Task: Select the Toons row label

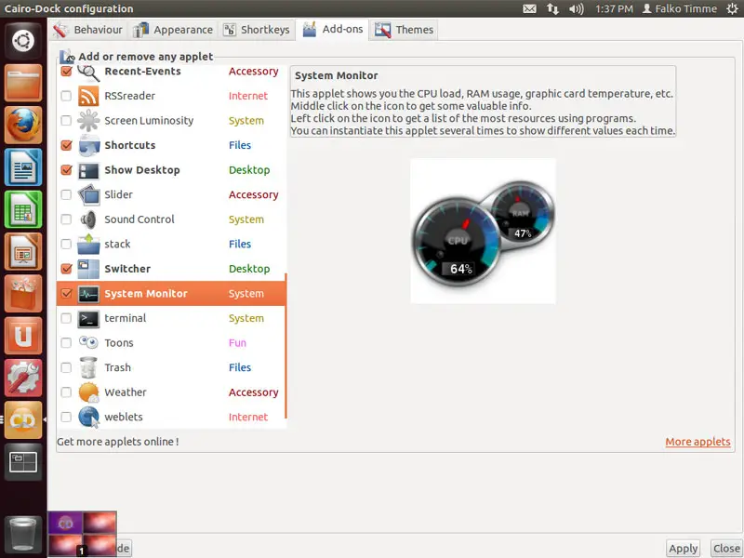Action: (119, 343)
